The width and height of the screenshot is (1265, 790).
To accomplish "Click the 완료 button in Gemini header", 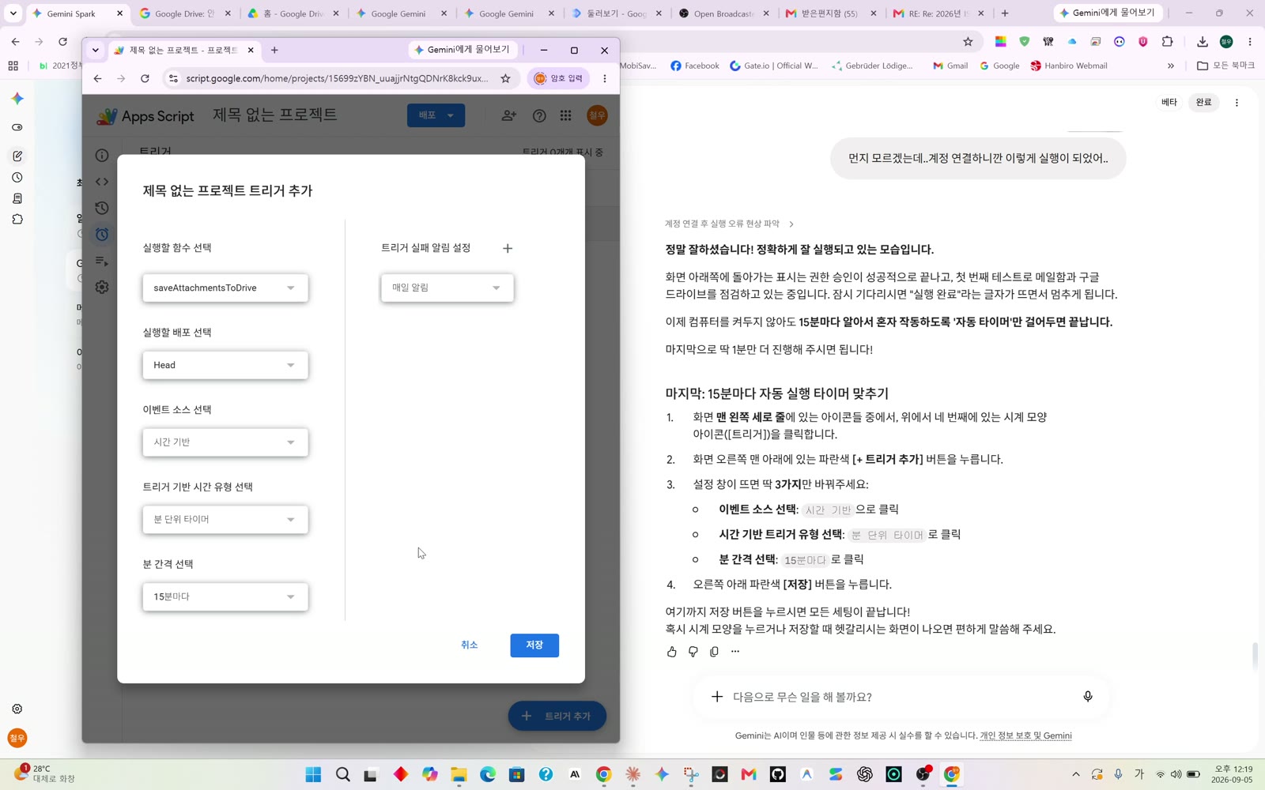I will pos(1203,103).
